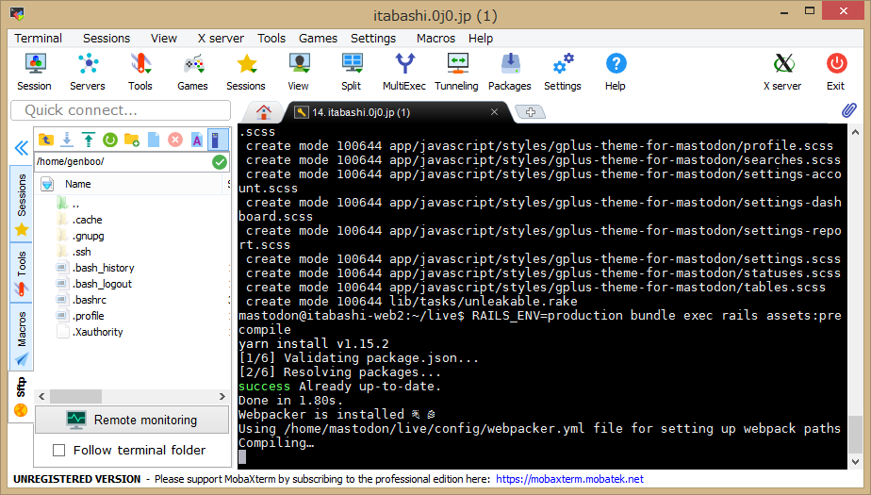Image resolution: width=871 pixels, height=495 pixels.
Task: Open the Packages toolbar icon
Action: 509,71
